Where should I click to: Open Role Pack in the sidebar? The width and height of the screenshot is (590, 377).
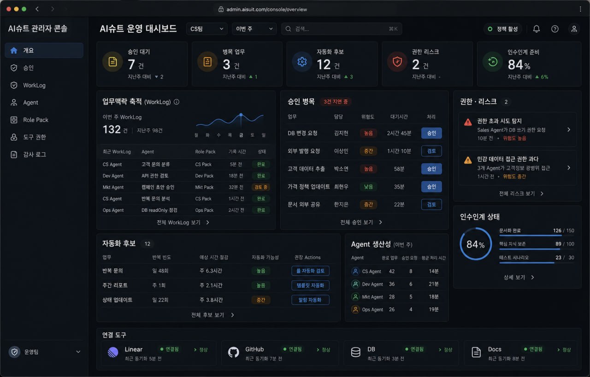point(44,120)
